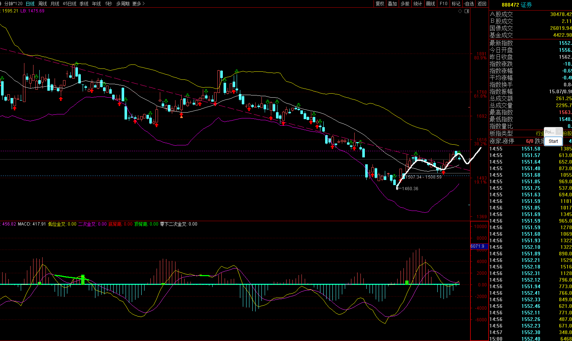The image size is (572, 341).
Task: Open the 画线 drawing tools
Action: pyautogui.click(x=431, y=4)
